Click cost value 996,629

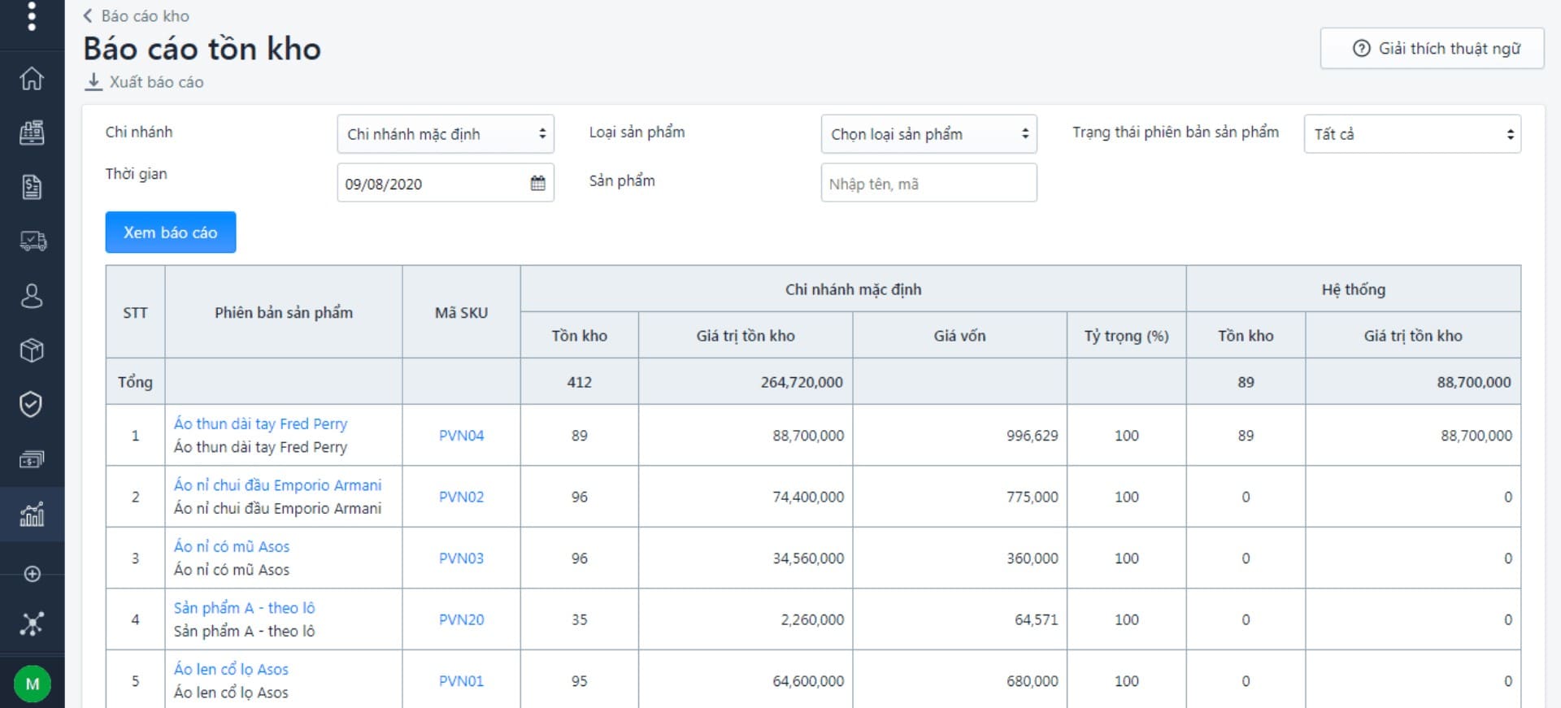[x=1033, y=436]
